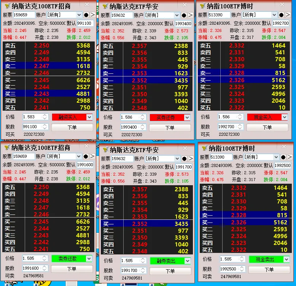296x286 pixels.
Task: Click the title icon of the 融券卖出 纳斯达克ETF华安 window
Action: [x=105, y=150]
